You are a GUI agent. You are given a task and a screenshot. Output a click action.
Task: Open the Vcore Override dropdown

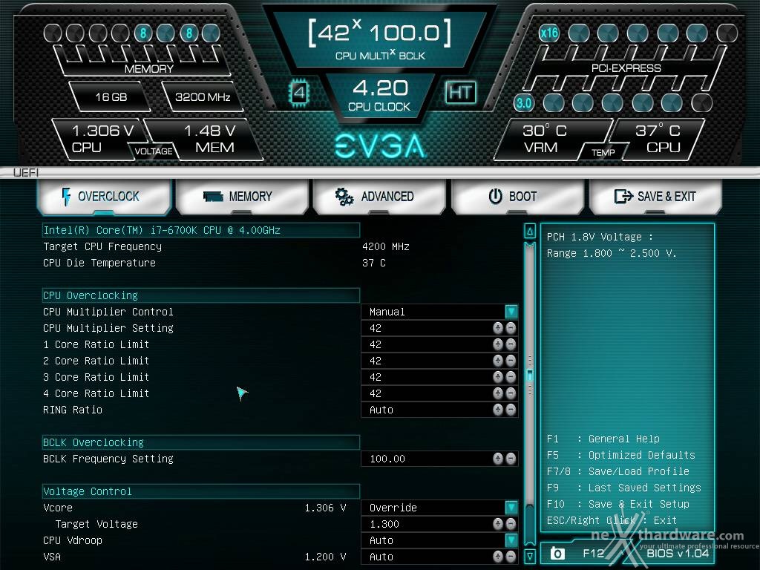coord(511,508)
